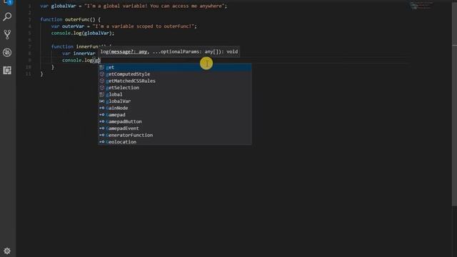Screen dimensions: 457x257
Task: Click the interface icon beside GainNode
Action: click(x=101, y=108)
